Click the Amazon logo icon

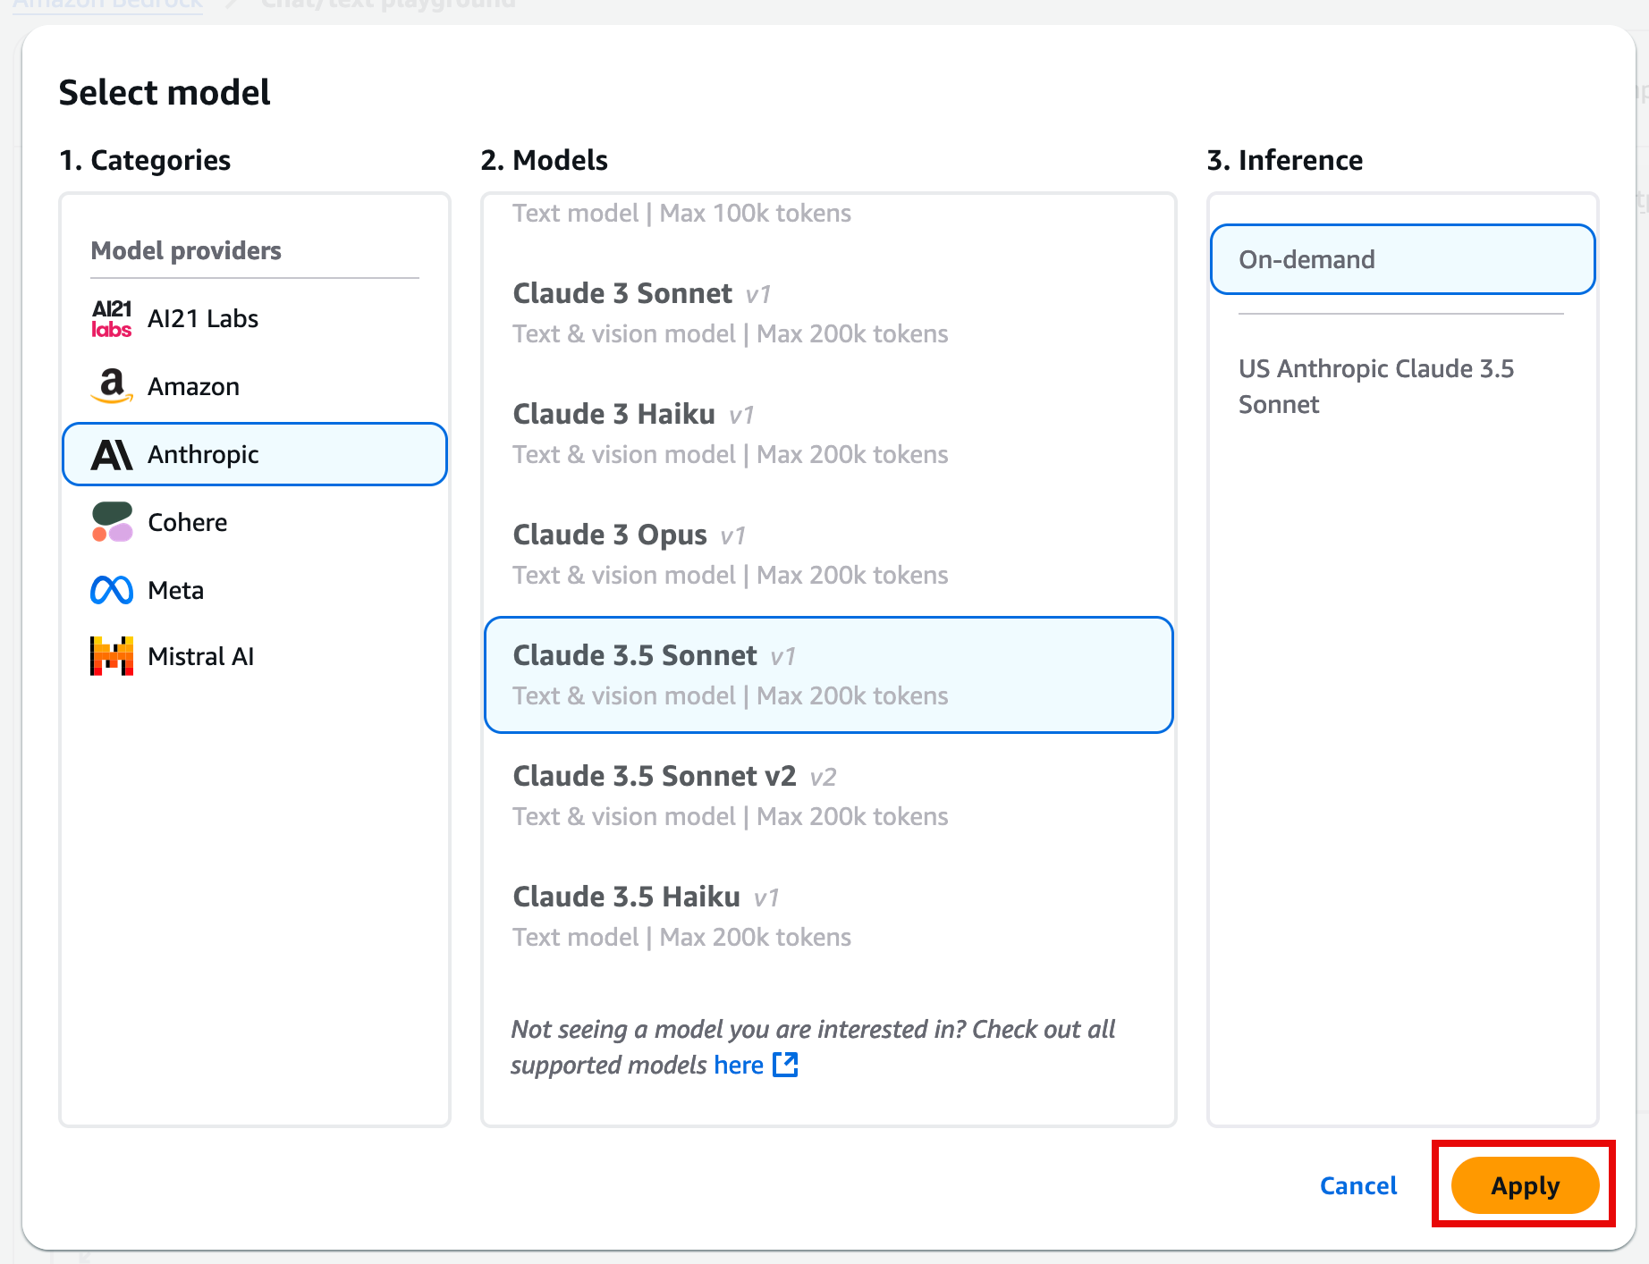(112, 386)
